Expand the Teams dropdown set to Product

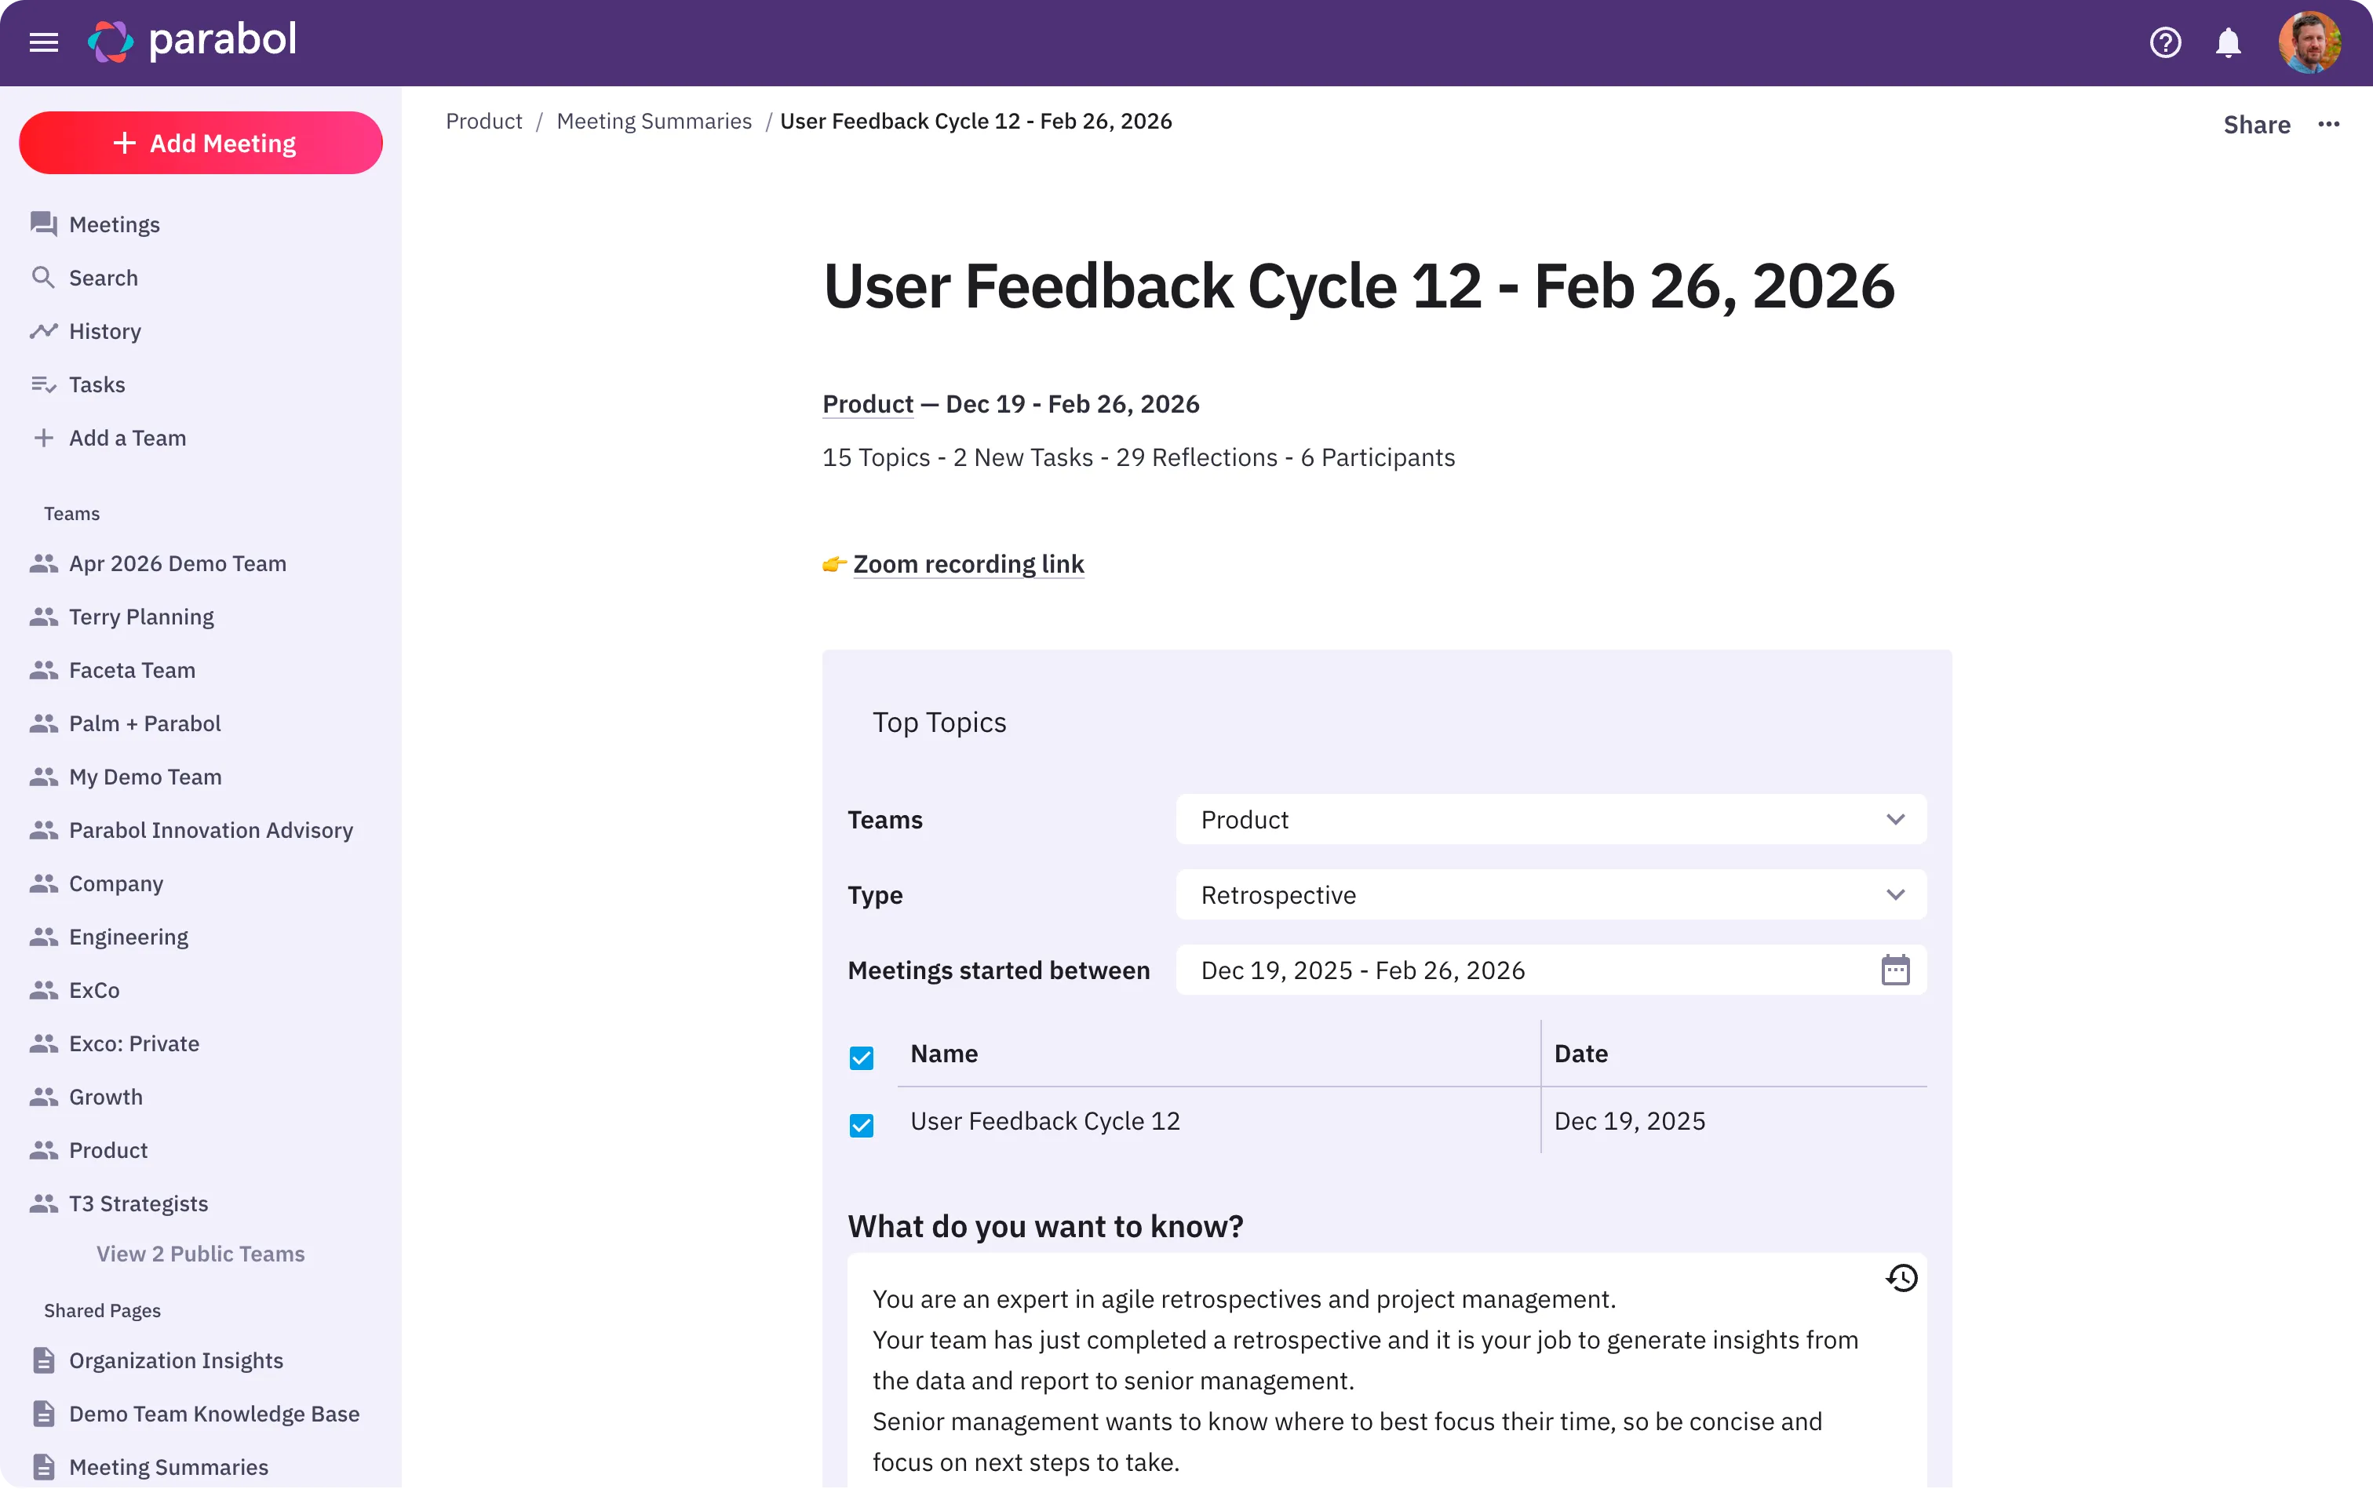click(1551, 819)
